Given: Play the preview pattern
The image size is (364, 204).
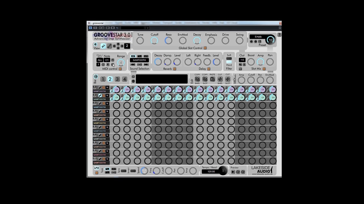Looking at the screenshot, I should [x=233, y=172].
